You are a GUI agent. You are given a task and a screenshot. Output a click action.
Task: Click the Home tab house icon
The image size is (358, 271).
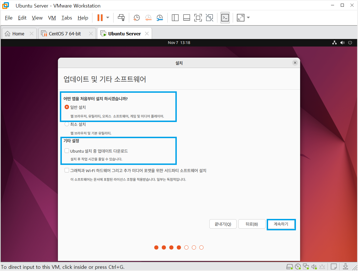coord(8,34)
